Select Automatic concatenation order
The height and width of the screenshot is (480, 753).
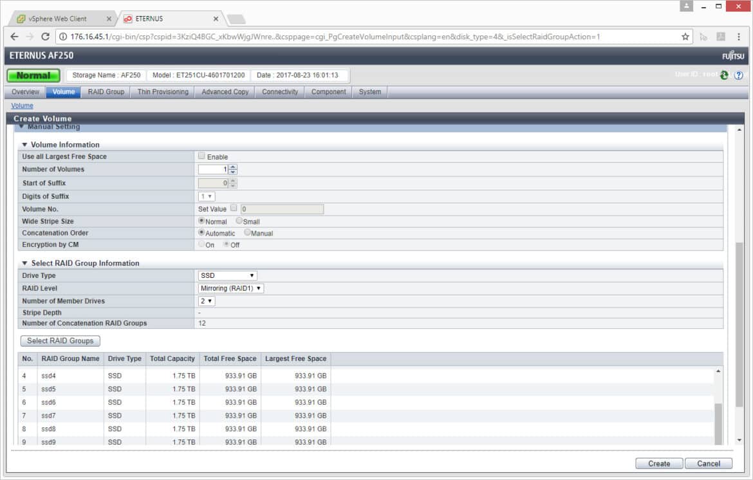[x=201, y=232]
